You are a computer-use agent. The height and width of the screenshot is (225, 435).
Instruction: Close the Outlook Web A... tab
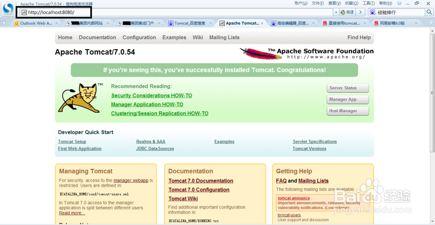tap(56, 24)
